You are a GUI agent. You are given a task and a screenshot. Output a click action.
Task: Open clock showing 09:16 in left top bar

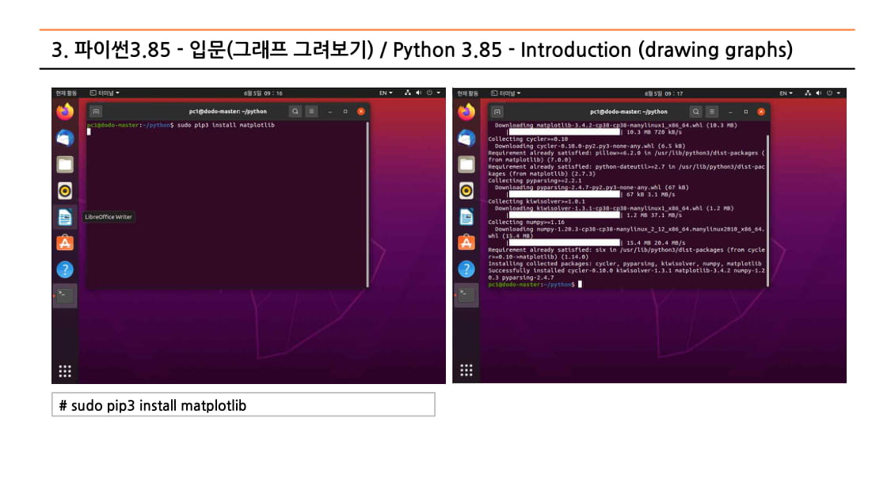[263, 93]
